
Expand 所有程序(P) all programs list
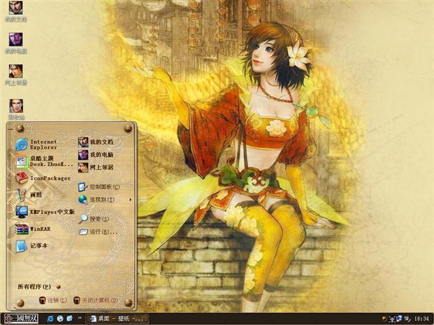(x=39, y=286)
